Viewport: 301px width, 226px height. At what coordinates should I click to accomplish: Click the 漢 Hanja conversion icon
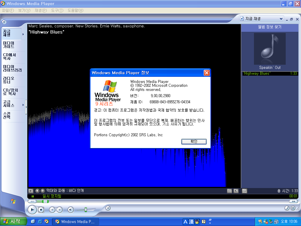(191, 222)
